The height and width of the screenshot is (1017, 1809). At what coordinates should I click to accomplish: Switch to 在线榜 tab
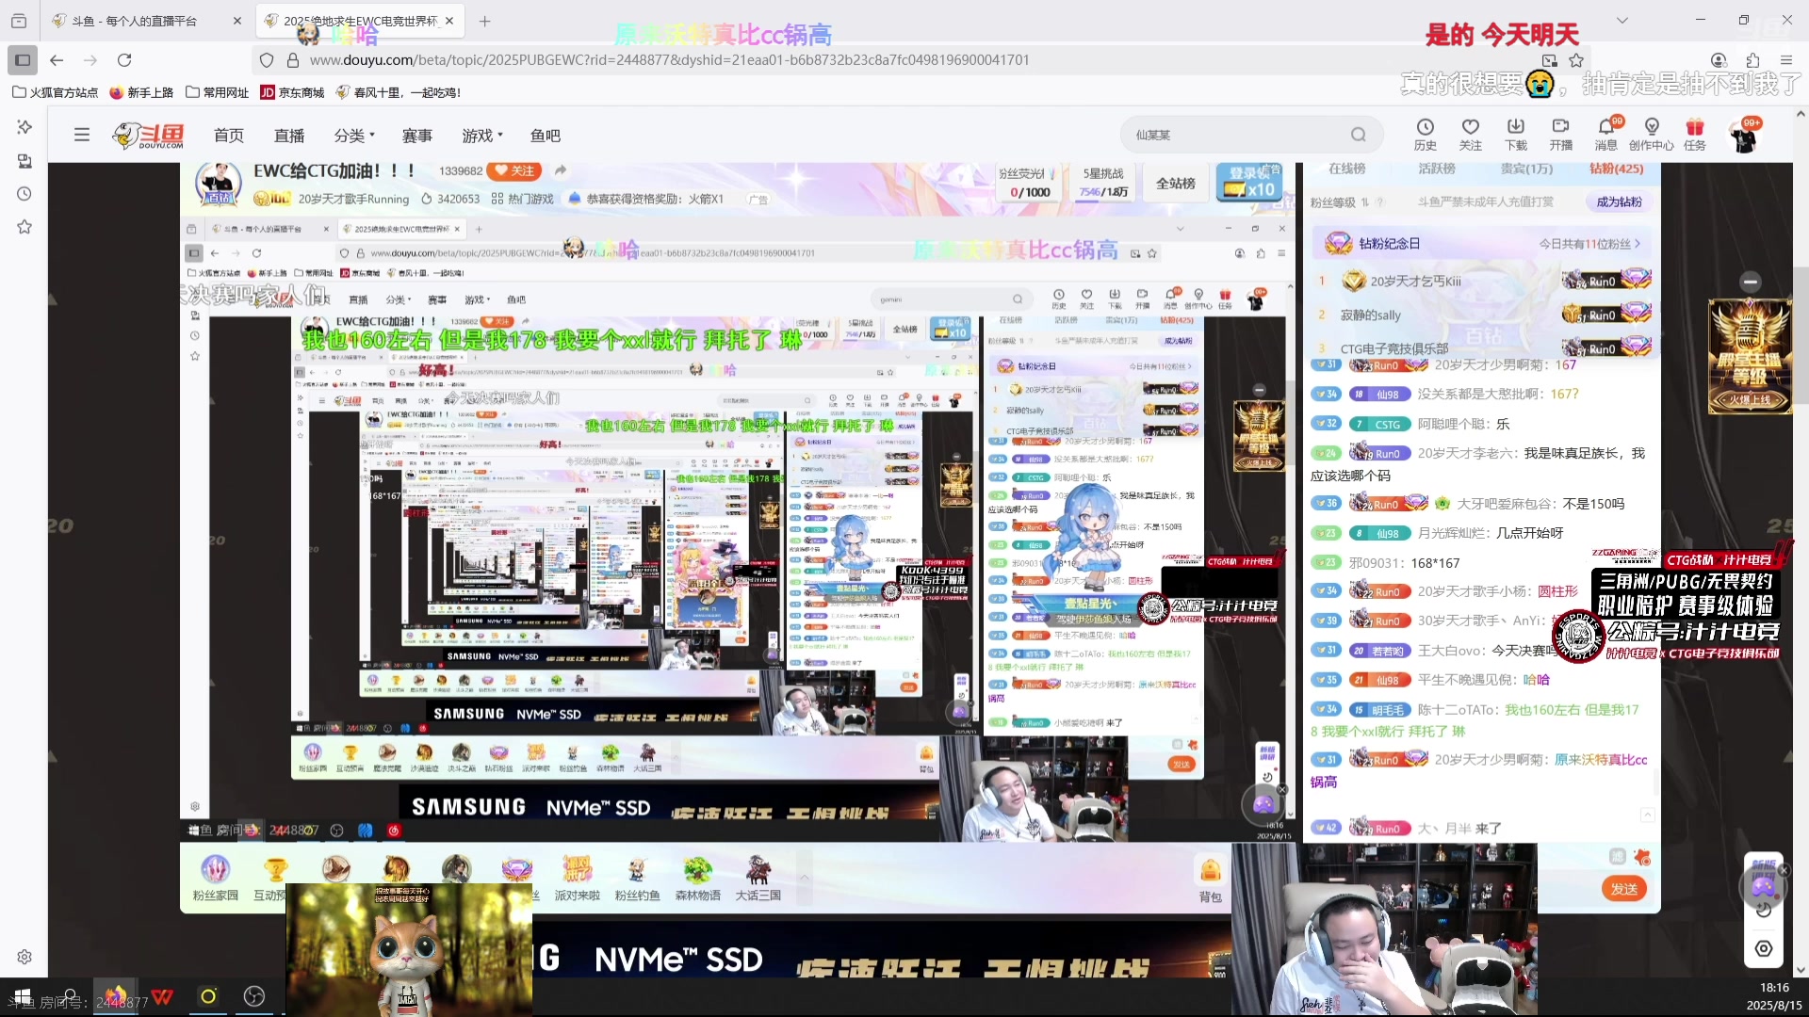click(1346, 169)
